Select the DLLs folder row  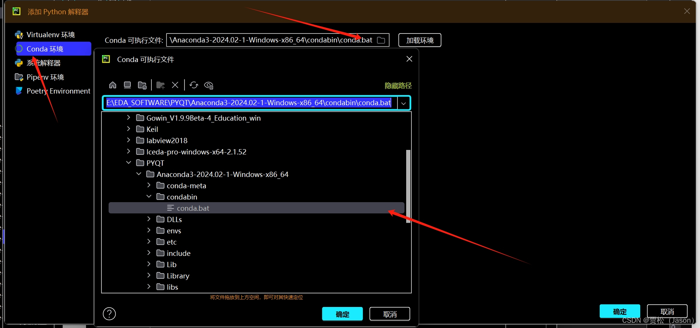[x=256, y=219]
